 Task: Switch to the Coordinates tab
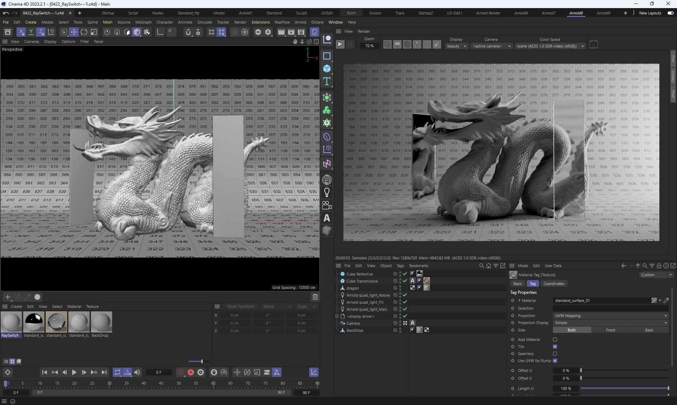554,284
